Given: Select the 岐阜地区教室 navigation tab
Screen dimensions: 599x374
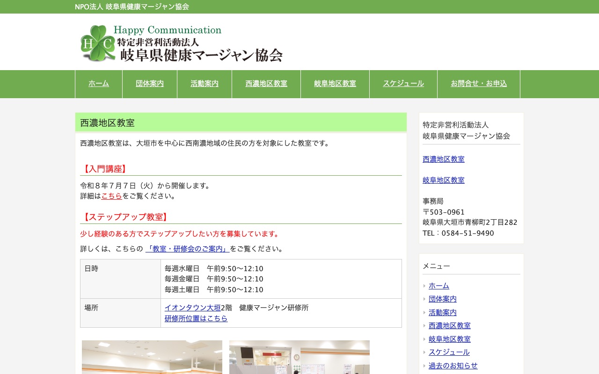Looking at the screenshot, I should tap(335, 84).
